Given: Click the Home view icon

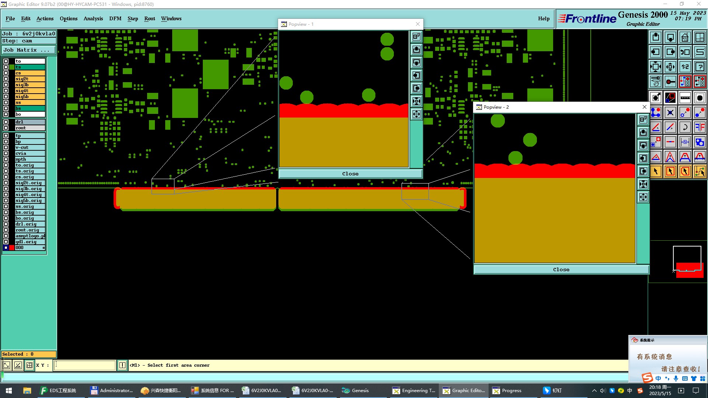Looking at the screenshot, I should 685,37.
